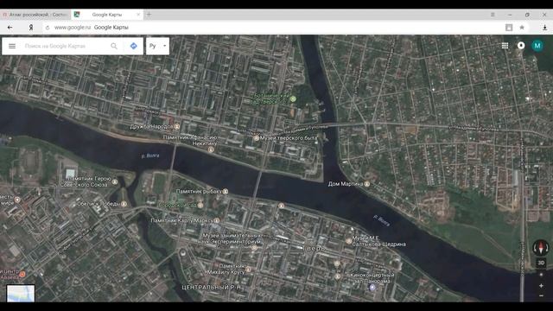Screen dimensions: 553x311
Task: Toggle the 3D tilt view
Action: click(x=541, y=263)
